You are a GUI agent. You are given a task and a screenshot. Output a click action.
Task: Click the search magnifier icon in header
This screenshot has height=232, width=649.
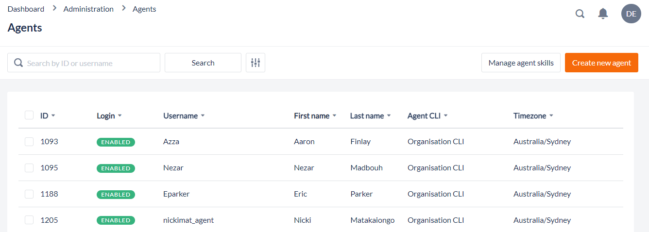click(580, 14)
